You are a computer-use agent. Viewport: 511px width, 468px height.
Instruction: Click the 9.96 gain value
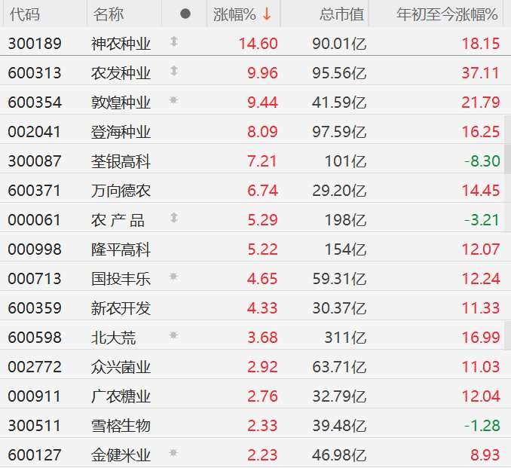262,73
